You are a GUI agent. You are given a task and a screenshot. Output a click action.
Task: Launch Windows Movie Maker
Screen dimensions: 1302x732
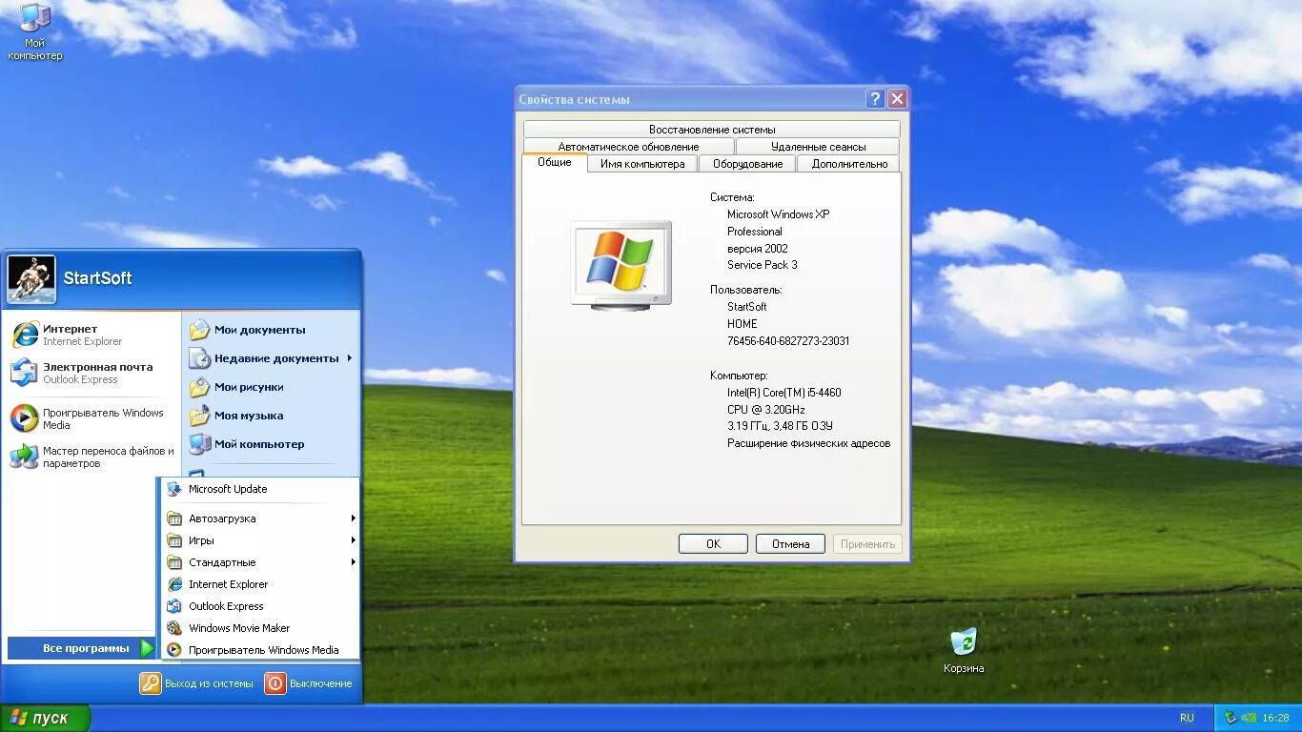(x=260, y=628)
